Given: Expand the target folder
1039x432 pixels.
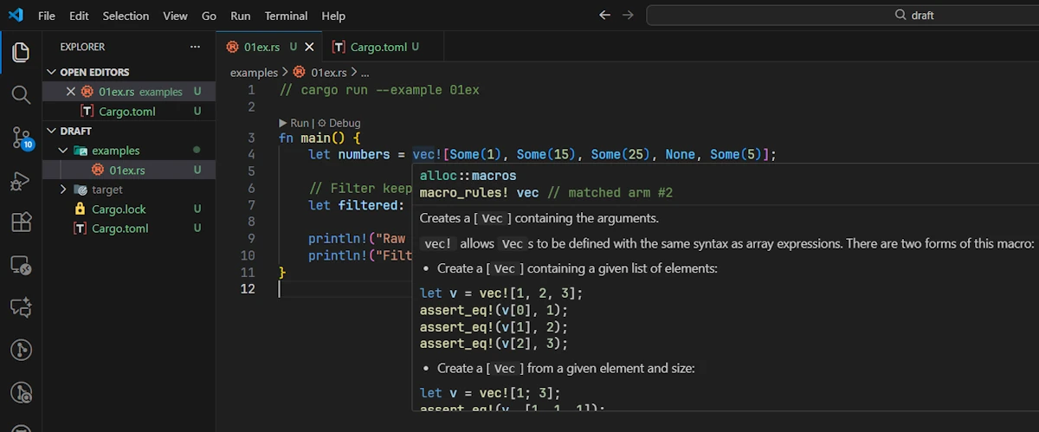Looking at the screenshot, I should click(63, 190).
